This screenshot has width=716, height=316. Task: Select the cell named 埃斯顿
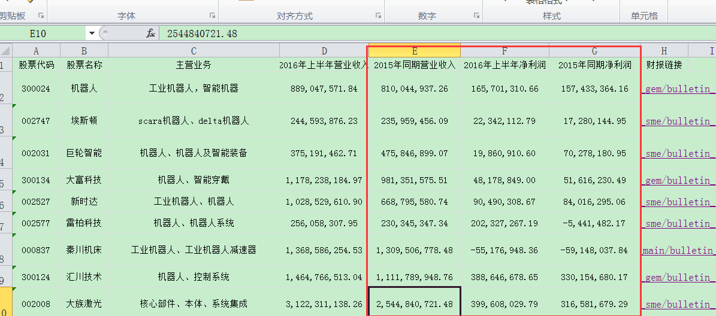(x=84, y=121)
